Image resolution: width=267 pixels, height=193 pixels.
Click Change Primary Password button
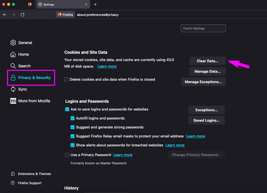[x=196, y=155]
